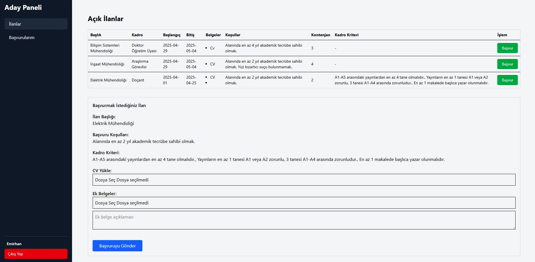This screenshot has height=262, width=535.
Task: Click the Kadro column header
Action: coord(137,35)
